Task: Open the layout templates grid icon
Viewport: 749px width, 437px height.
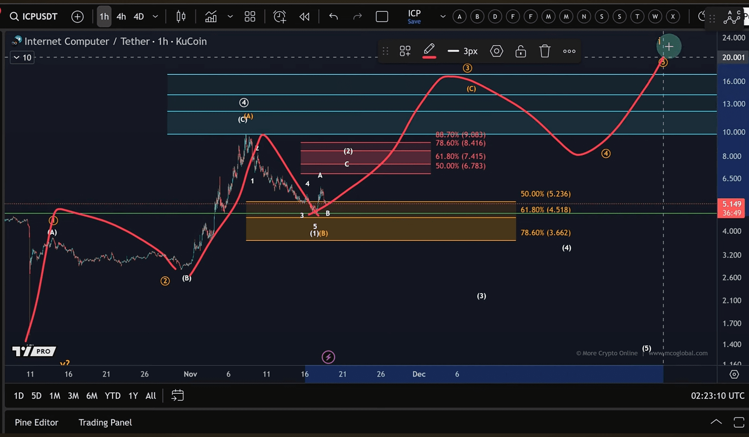Action: point(250,17)
